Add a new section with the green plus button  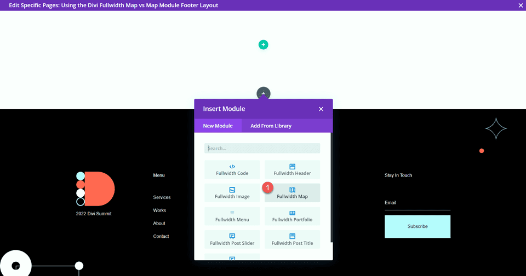[x=264, y=44]
